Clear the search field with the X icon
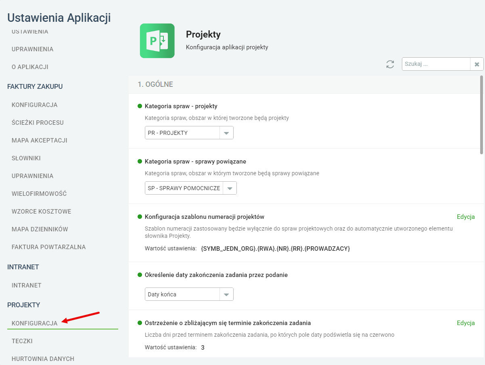 coord(477,64)
